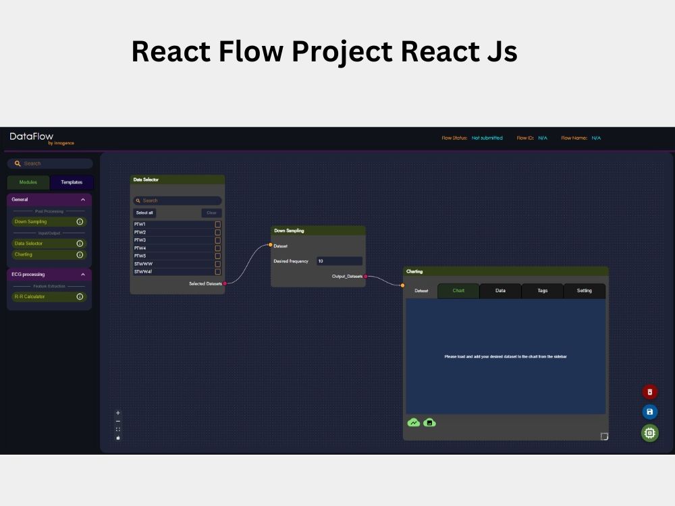This screenshot has height=506, width=675.
Task: Click the Clear button in Data Selector
Action: pyautogui.click(x=211, y=213)
